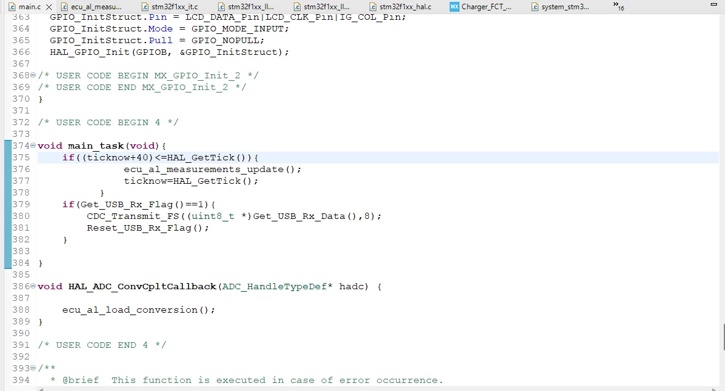Image resolution: width=725 pixels, height=391 pixels.
Task: Switch to the main.c editor tab
Action: pos(29,7)
